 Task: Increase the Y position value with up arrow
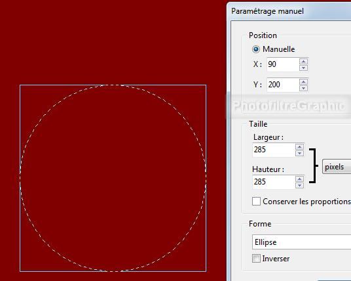click(x=303, y=81)
